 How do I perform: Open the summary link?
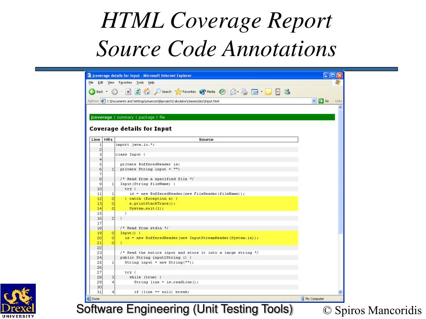[x=125, y=117]
